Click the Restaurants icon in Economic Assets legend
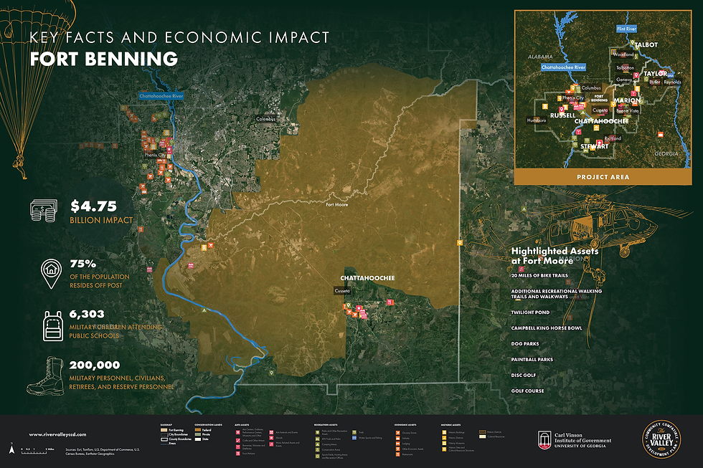The image size is (703, 468). point(397,454)
